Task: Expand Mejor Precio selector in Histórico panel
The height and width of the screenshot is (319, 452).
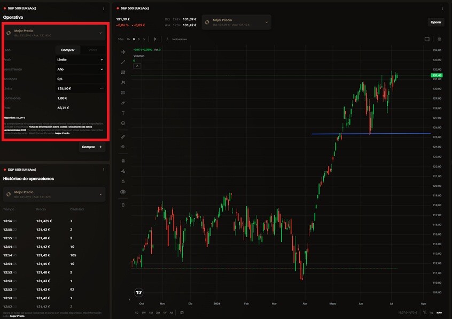Action: click(54, 194)
